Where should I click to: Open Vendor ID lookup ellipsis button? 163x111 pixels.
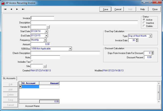48,27
